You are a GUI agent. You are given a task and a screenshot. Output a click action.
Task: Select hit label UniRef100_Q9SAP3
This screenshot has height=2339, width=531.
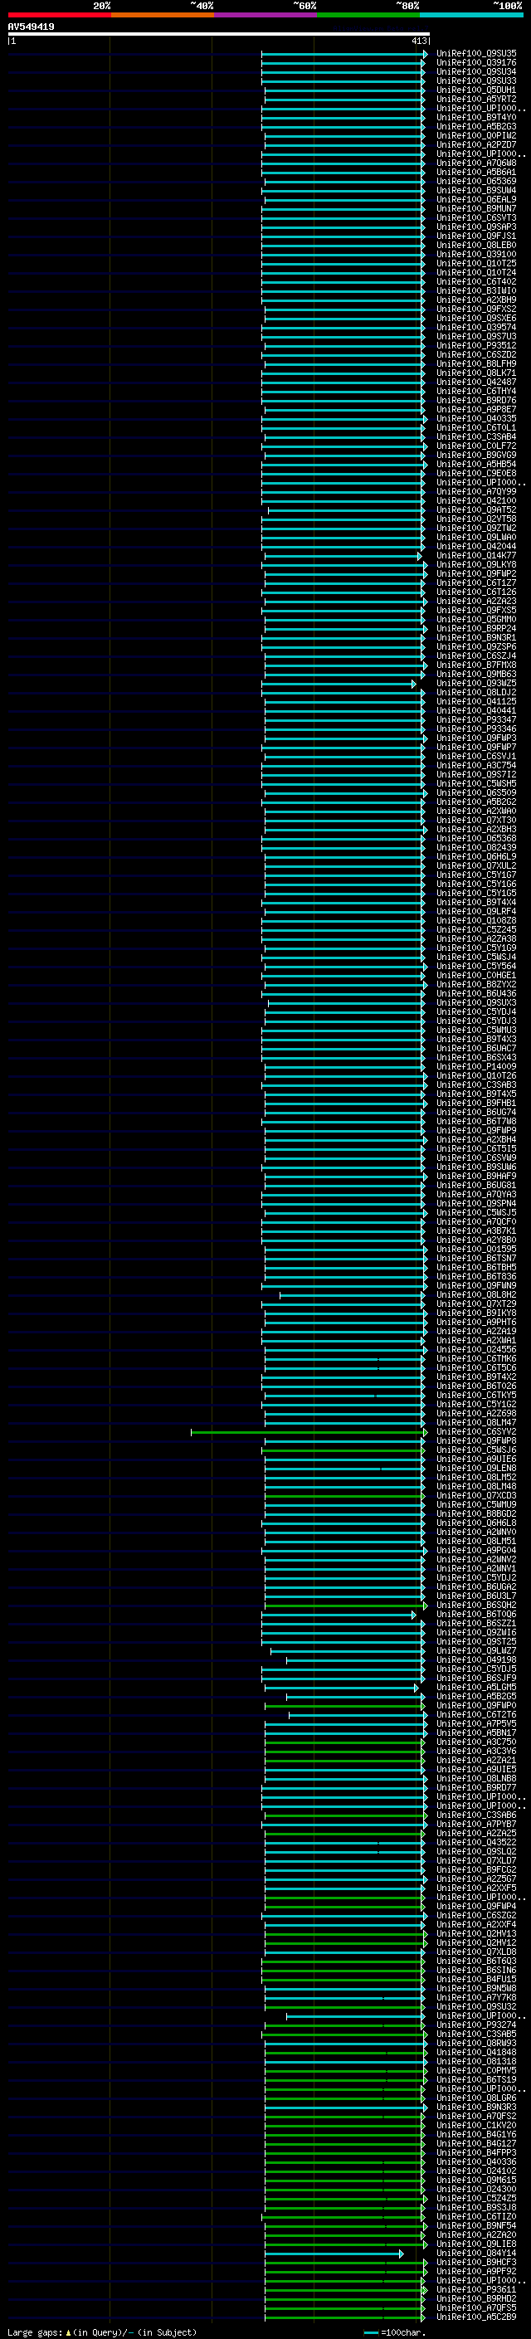476,227
